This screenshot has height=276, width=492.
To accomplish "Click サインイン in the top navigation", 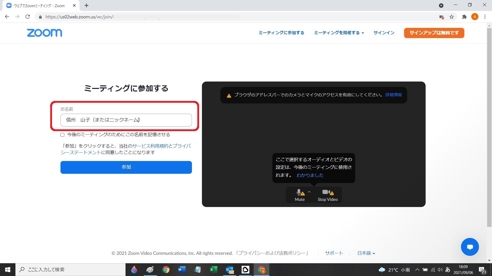I will (x=384, y=33).
